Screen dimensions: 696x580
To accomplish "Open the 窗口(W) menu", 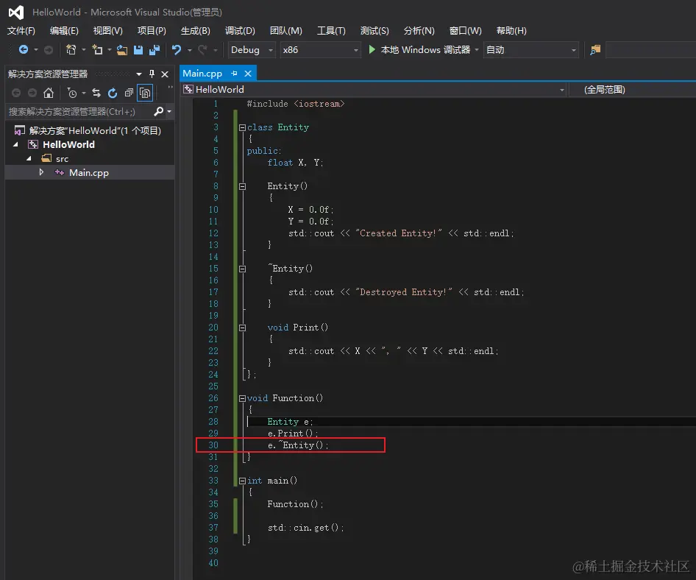I will [x=465, y=31].
